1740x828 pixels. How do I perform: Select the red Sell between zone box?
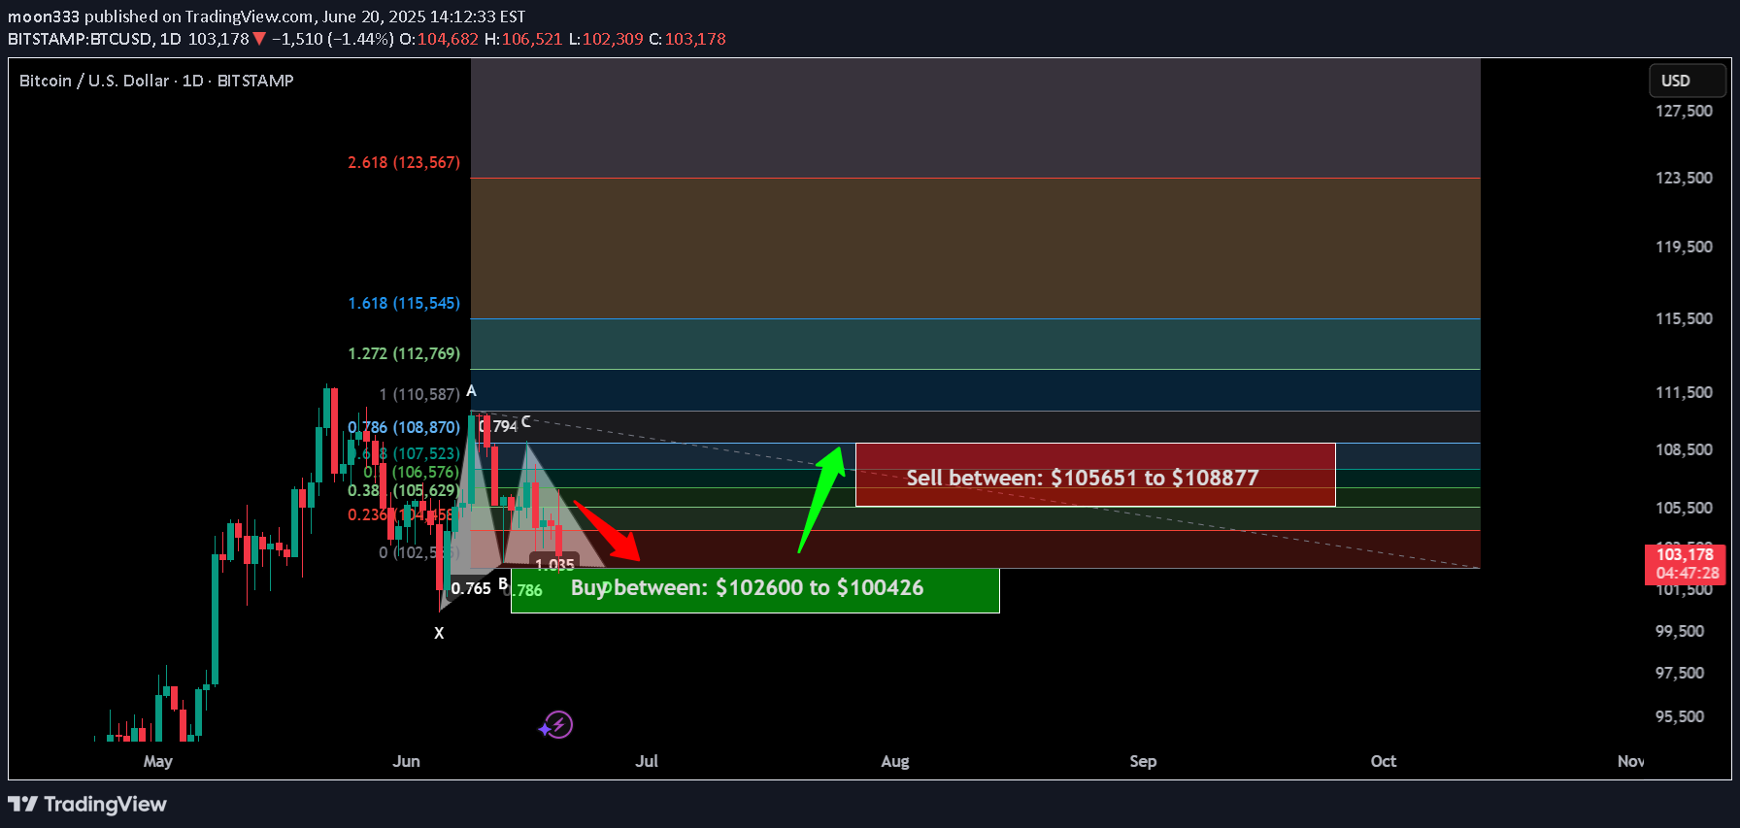click(1095, 475)
